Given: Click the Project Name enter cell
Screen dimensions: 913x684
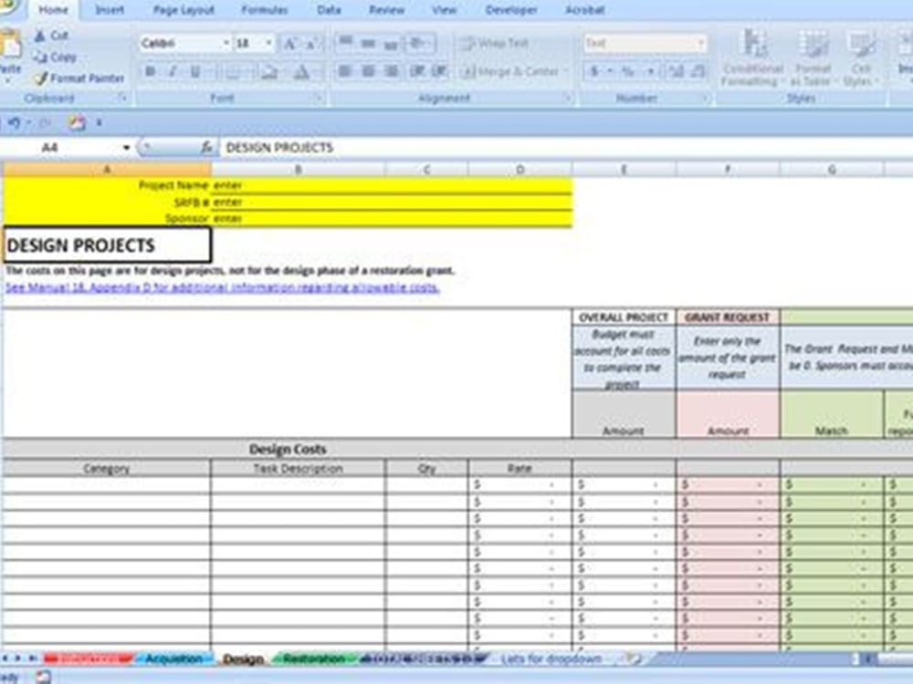Looking at the screenshot, I should [392, 185].
